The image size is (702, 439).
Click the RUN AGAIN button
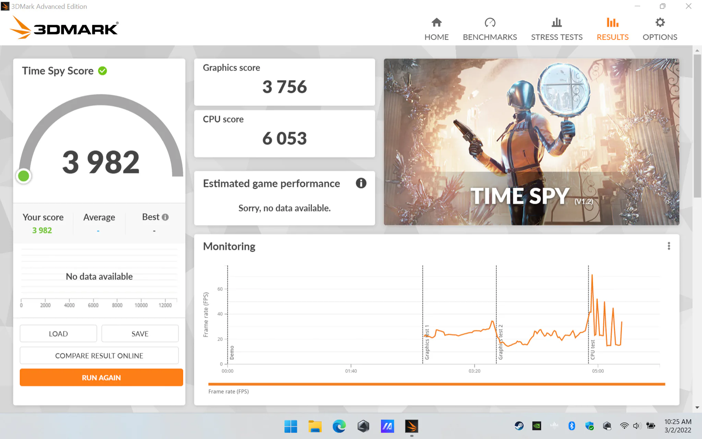[x=101, y=377]
